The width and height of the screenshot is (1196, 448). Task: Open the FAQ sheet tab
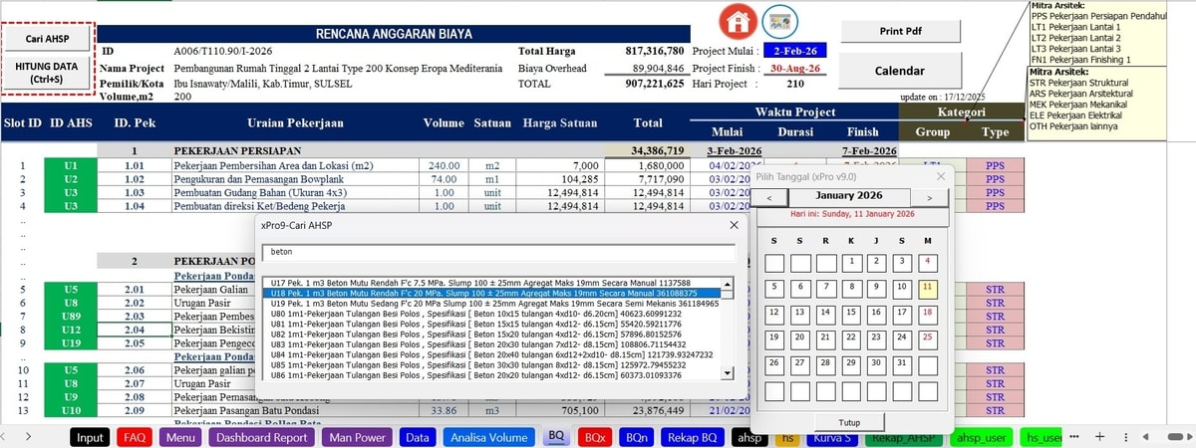tap(135, 436)
